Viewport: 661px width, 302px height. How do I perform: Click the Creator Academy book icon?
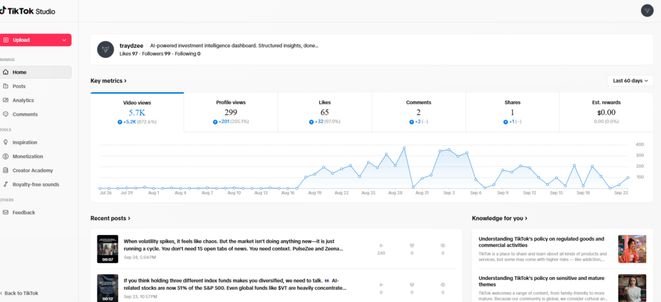[5, 170]
